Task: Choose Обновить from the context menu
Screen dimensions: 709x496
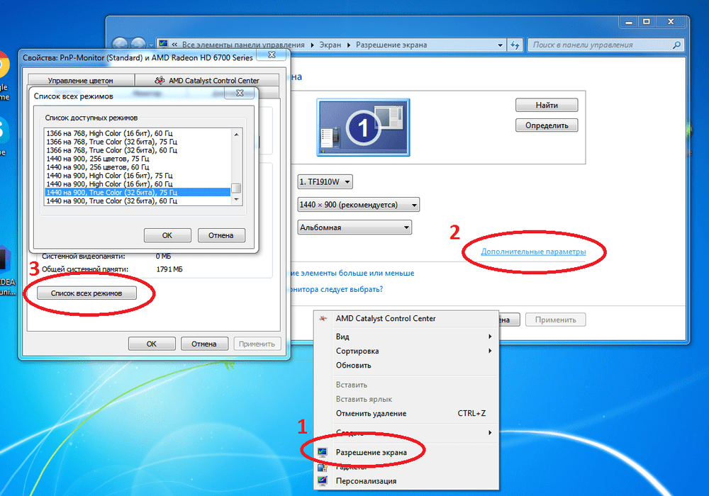Action: tap(353, 366)
